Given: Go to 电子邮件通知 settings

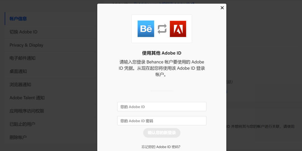Looking at the screenshot, I should coord(51,58).
